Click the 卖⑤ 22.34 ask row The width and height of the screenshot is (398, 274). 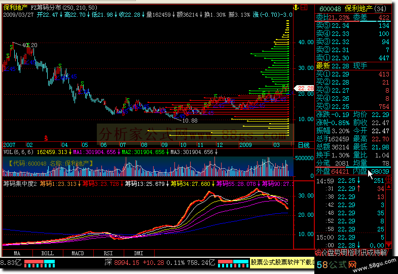353,26
